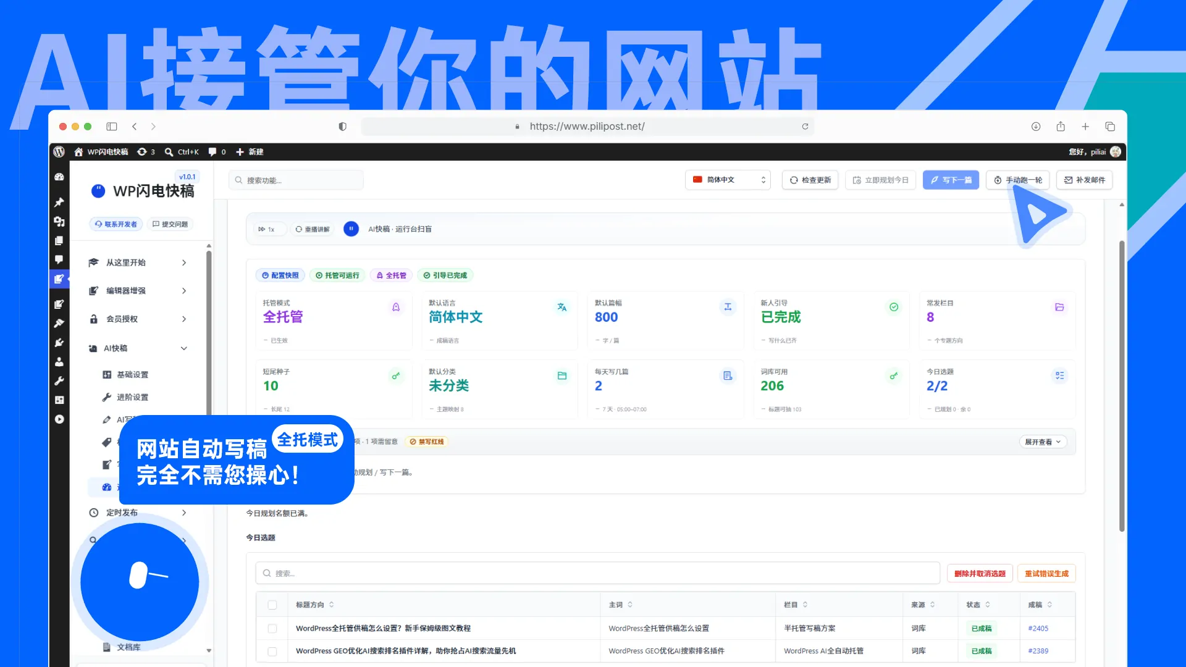Click the main page vertical scrollbar
The width and height of the screenshot is (1186, 667).
tap(1122, 387)
